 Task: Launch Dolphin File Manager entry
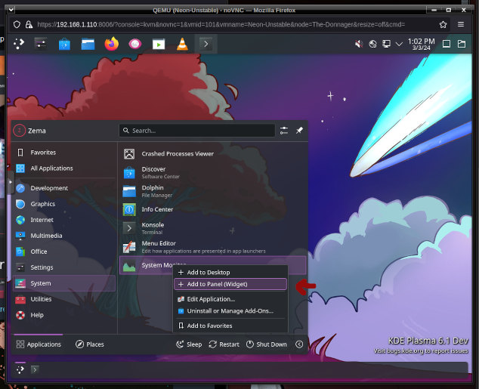tap(212, 191)
